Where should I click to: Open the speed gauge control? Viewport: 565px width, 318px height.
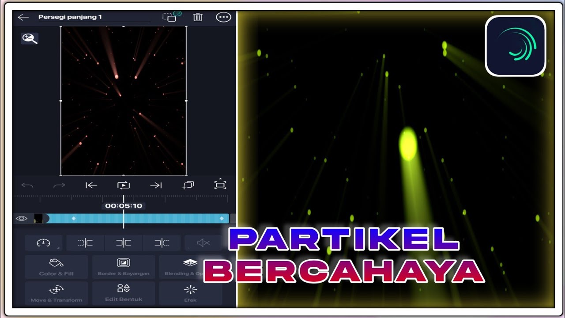(44, 243)
